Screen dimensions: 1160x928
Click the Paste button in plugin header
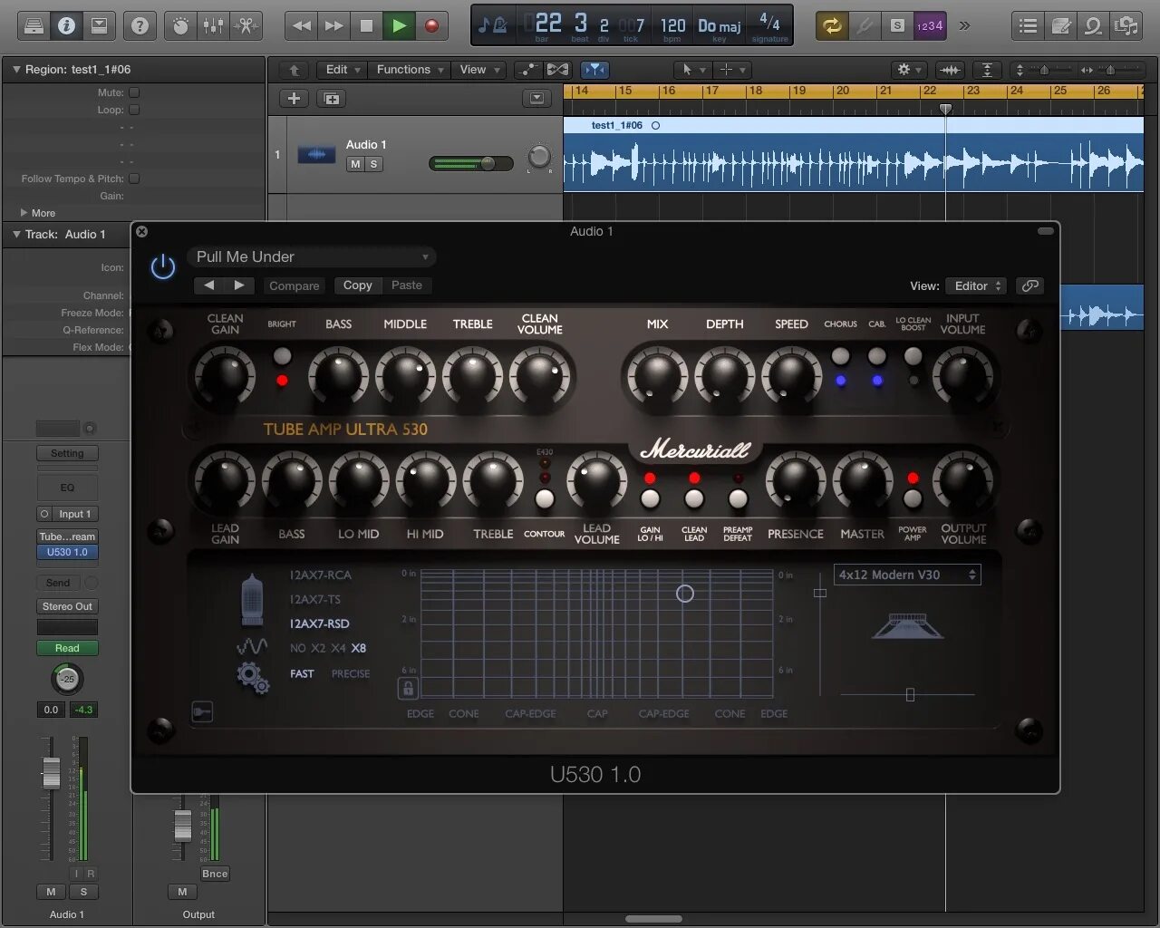pyautogui.click(x=407, y=285)
